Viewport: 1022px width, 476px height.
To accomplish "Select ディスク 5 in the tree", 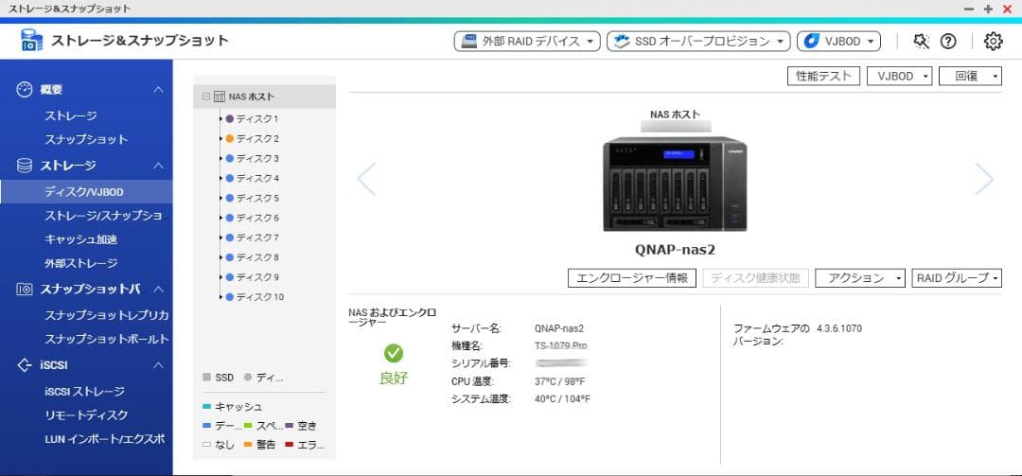I will [256, 198].
